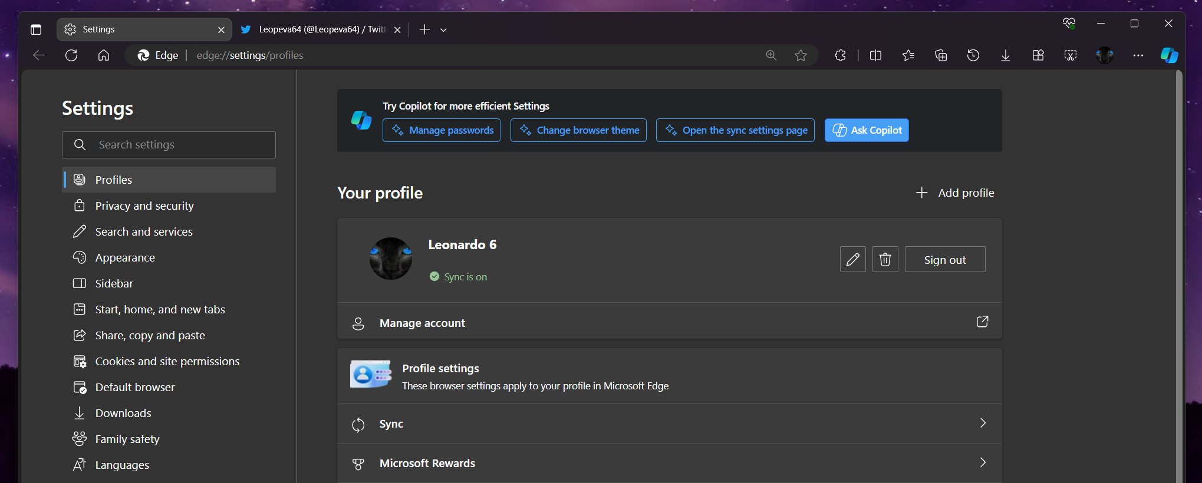The width and height of the screenshot is (1202, 483).
Task: Click the Copilot icon in the toolbar
Action: click(1168, 55)
